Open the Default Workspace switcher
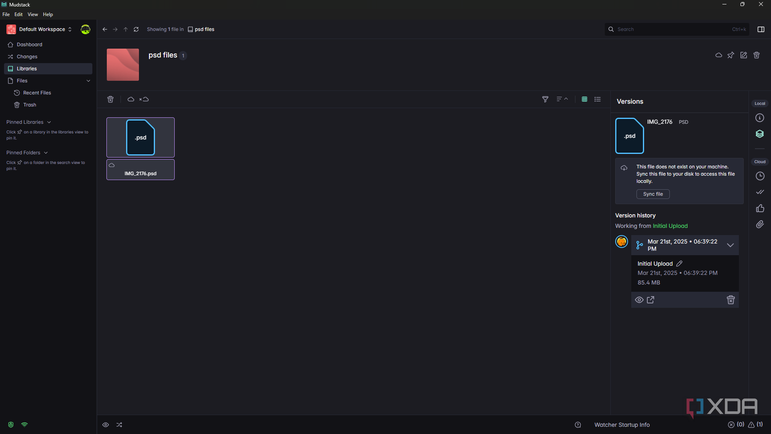Image resolution: width=771 pixels, height=434 pixels. click(x=39, y=29)
